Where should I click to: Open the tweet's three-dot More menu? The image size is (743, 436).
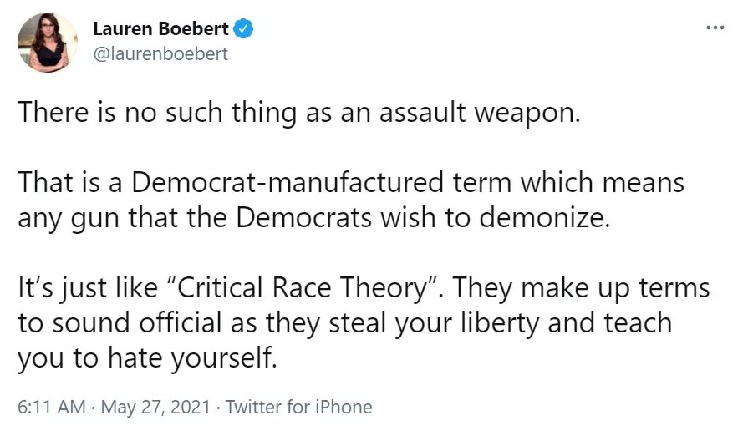click(x=715, y=28)
